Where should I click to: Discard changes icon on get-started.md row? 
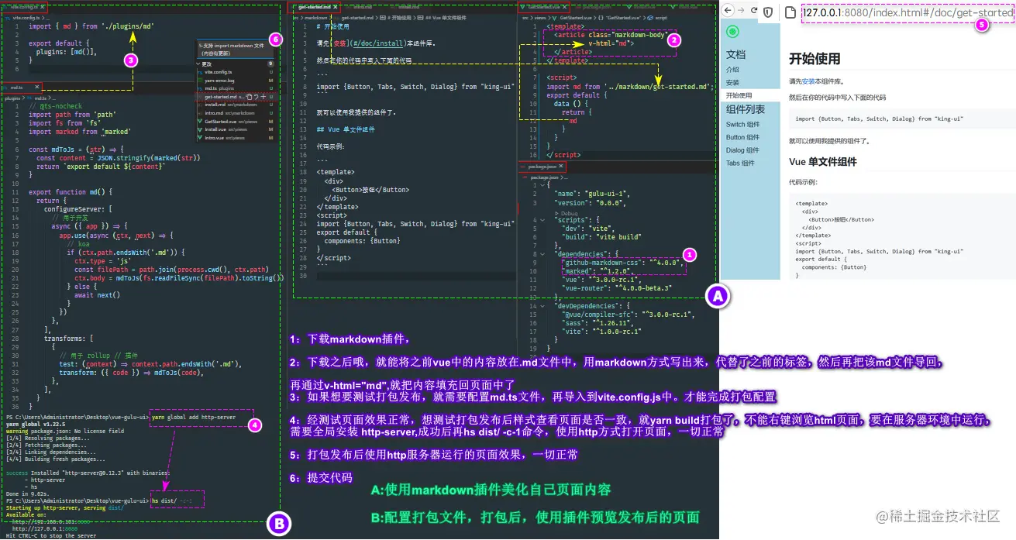tap(257, 97)
